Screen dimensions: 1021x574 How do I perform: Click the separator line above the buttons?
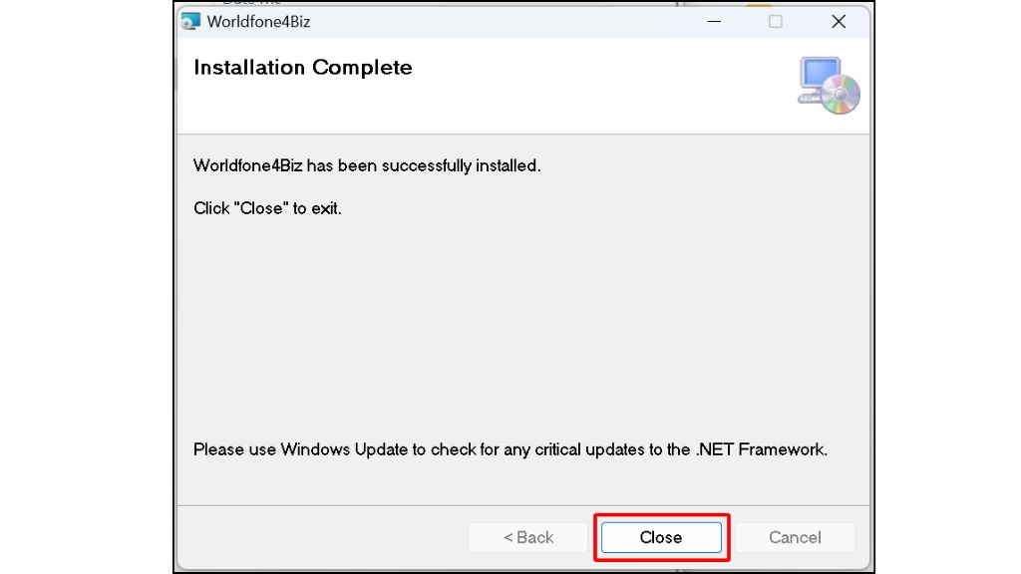point(522,505)
